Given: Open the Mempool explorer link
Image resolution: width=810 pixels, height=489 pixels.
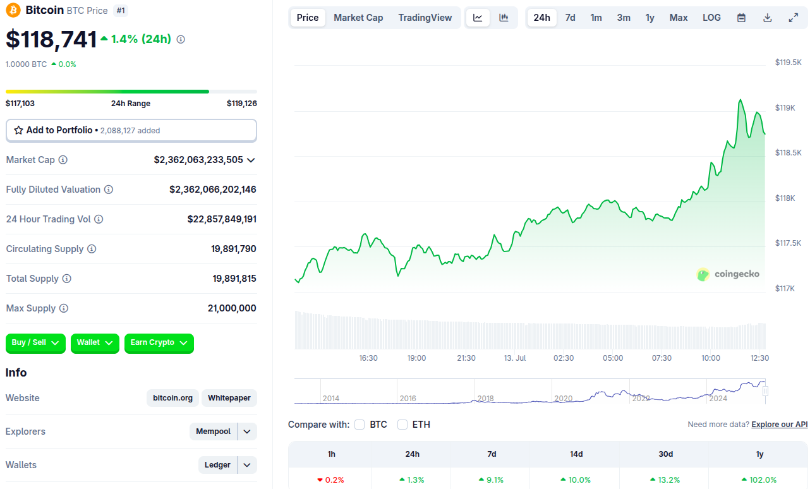Looking at the screenshot, I should coord(214,432).
